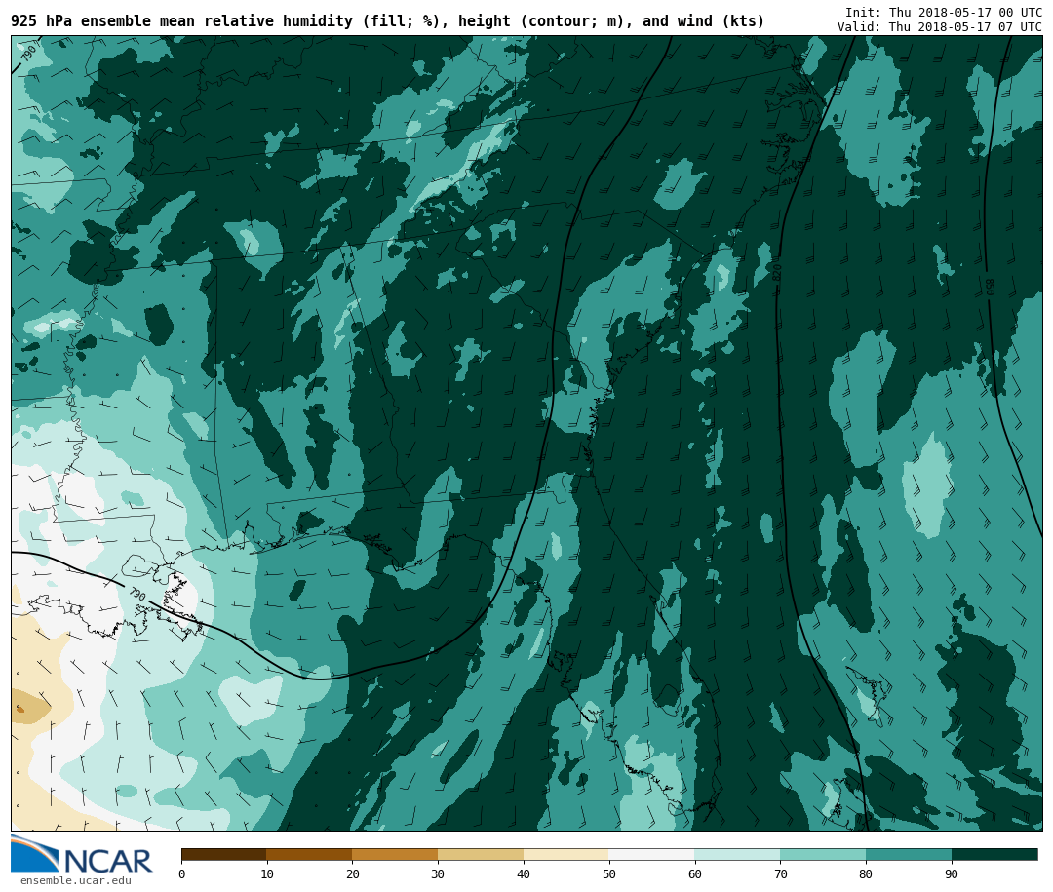1053x892 pixels.
Task: Click the brown 10-20 colorbar segment
Action: [310, 854]
